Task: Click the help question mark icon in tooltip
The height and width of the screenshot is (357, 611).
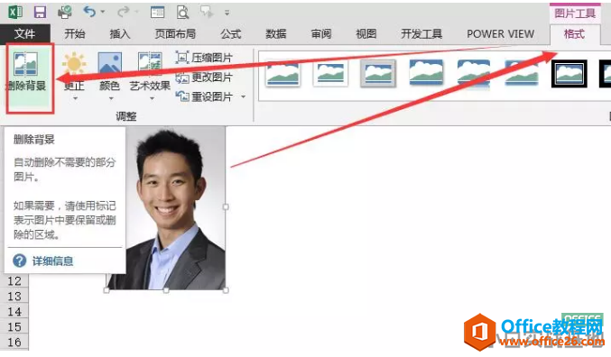Action: pyautogui.click(x=19, y=261)
